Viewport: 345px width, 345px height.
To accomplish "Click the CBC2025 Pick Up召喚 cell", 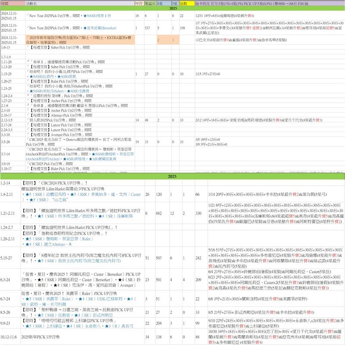I will (80, 164).
